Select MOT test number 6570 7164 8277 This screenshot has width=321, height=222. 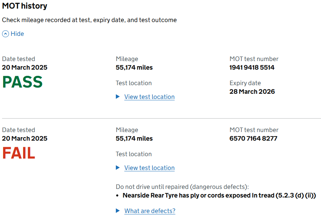pos(253,139)
